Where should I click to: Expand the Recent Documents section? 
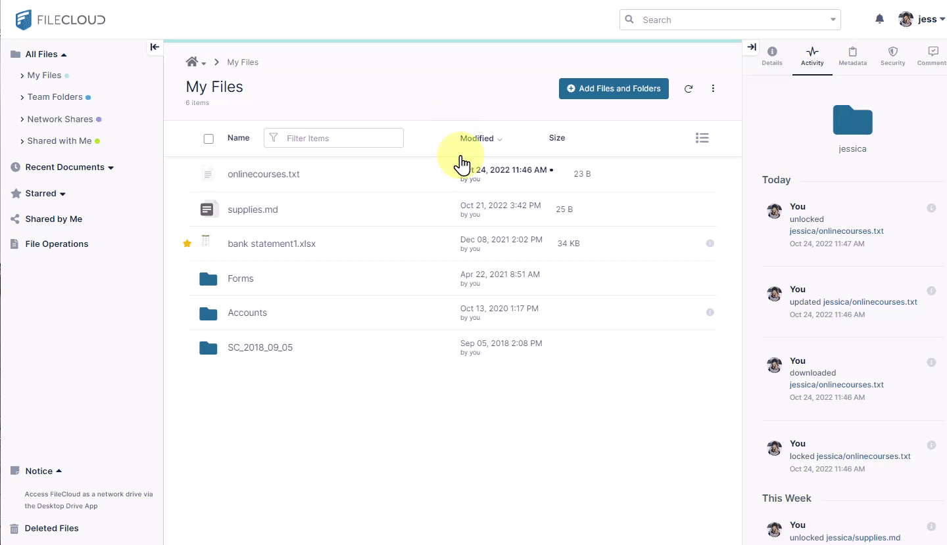110,168
